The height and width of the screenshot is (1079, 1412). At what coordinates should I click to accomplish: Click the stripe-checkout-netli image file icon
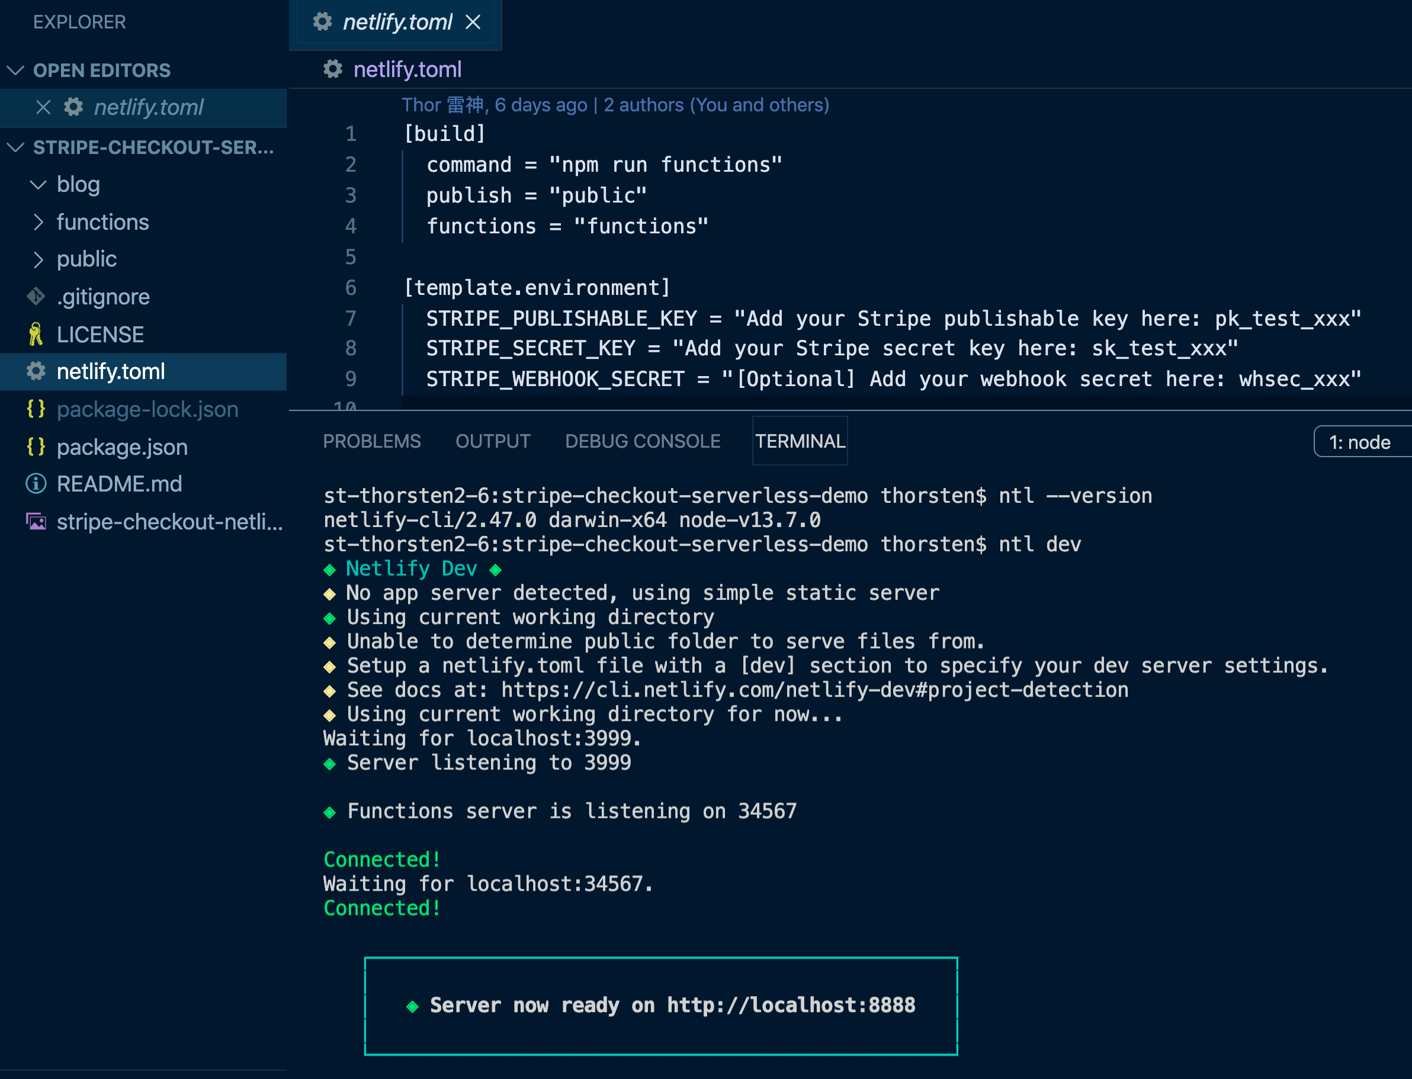tap(36, 522)
